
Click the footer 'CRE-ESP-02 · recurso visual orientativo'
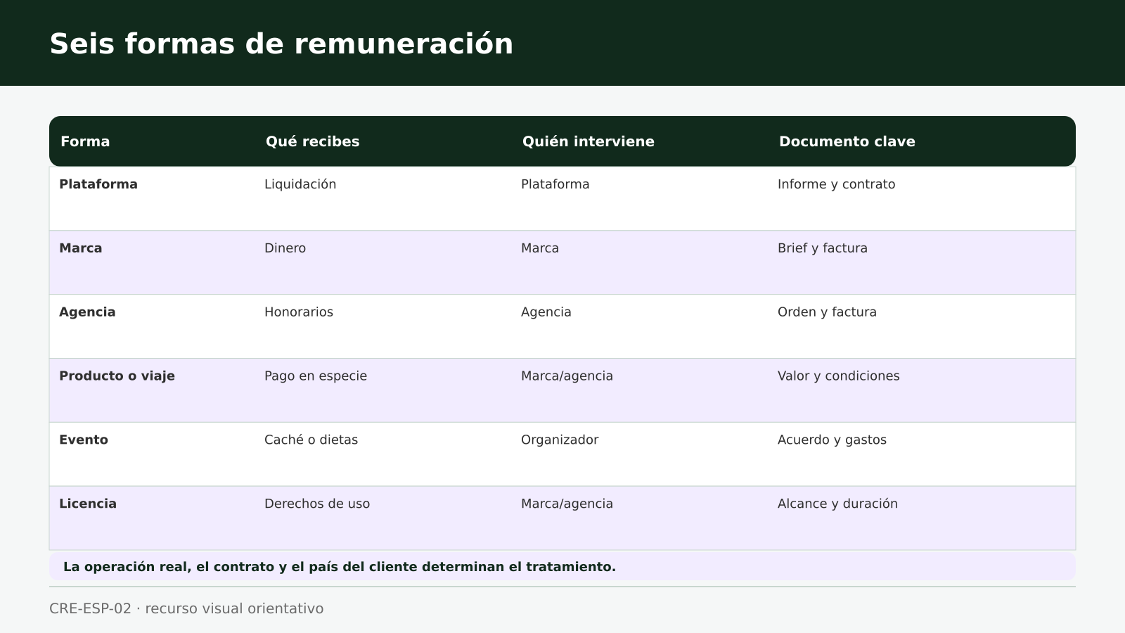(x=186, y=608)
